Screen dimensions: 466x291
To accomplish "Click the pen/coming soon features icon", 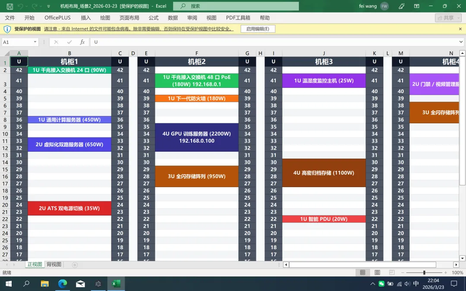I will [x=402, y=6].
